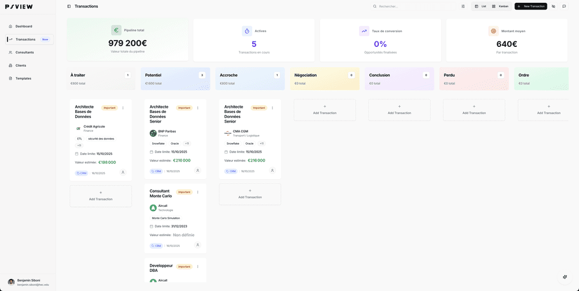Click the sécurité des données skill tag

(x=101, y=138)
